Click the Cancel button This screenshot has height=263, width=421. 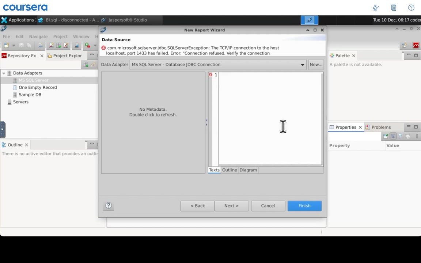click(268, 206)
